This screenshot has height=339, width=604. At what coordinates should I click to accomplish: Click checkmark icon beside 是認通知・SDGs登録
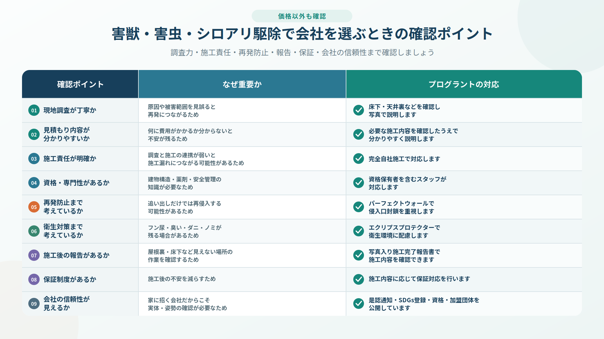click(x=359, y=304)
